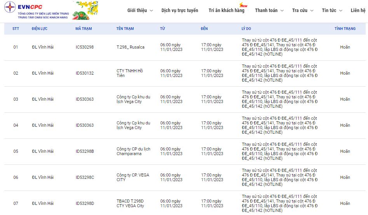Open the Tri ân khách hàng menu item
This screenshot has width=368, height=215.
click(226, 10)
